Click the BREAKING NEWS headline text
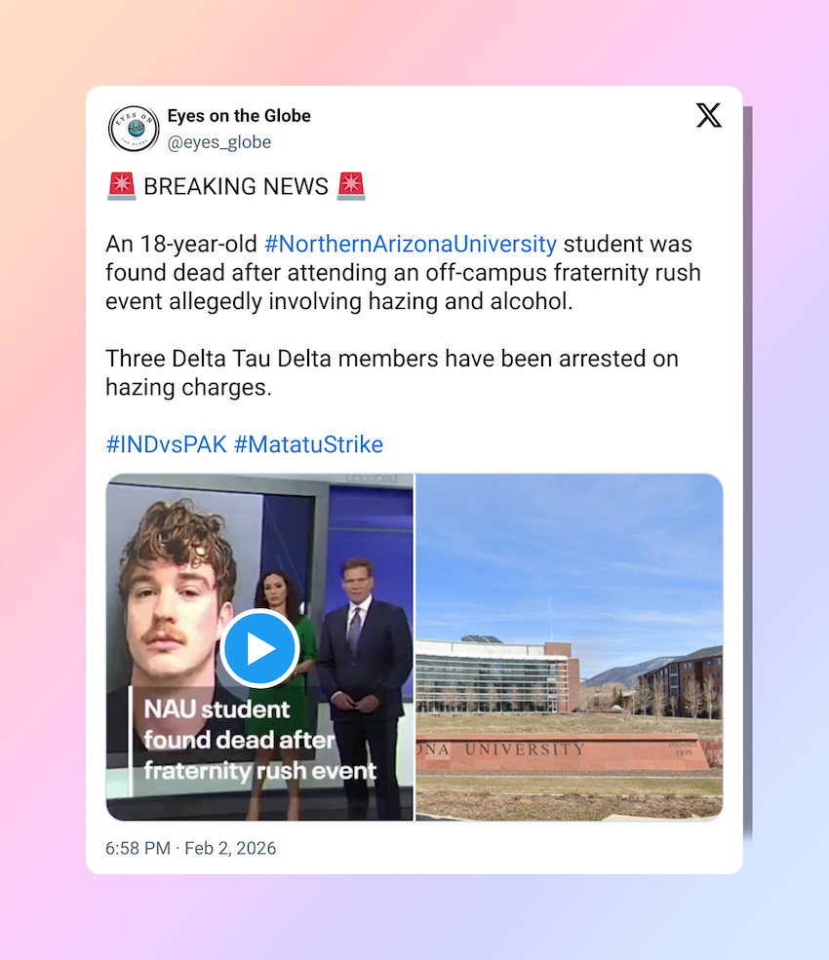The height and width of the screenshot is (960, 829). point(236,186)
